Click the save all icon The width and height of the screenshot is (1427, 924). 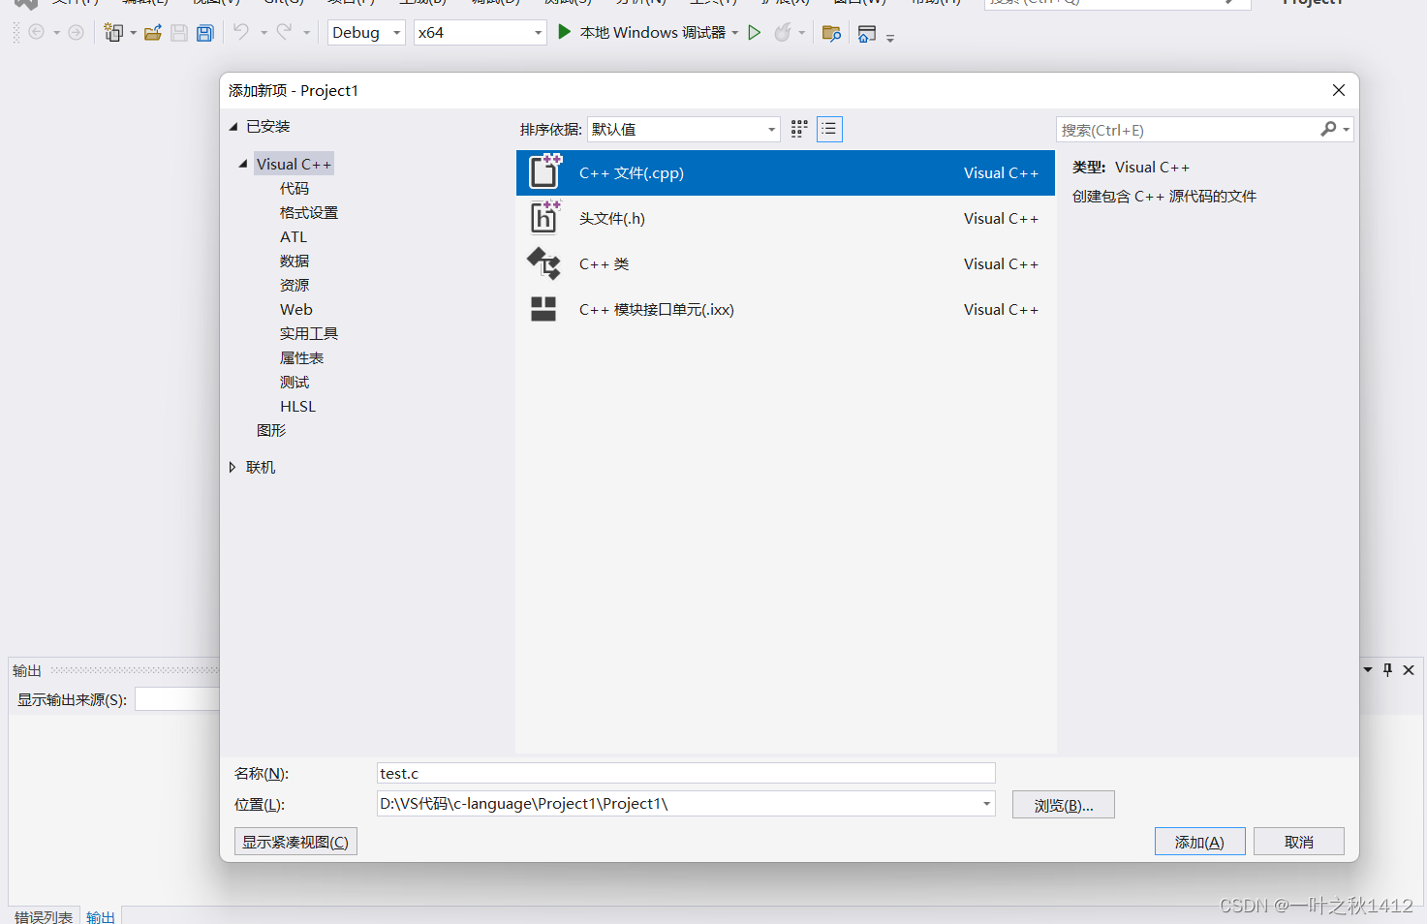pos(204,32)
